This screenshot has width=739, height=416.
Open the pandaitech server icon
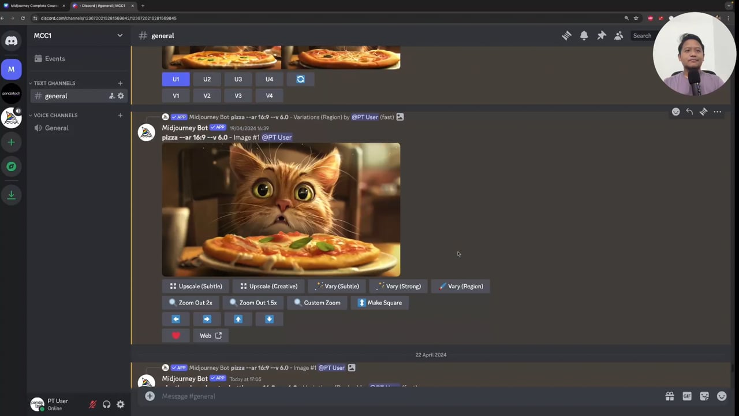pyautogui.click(x=11, y=94)
